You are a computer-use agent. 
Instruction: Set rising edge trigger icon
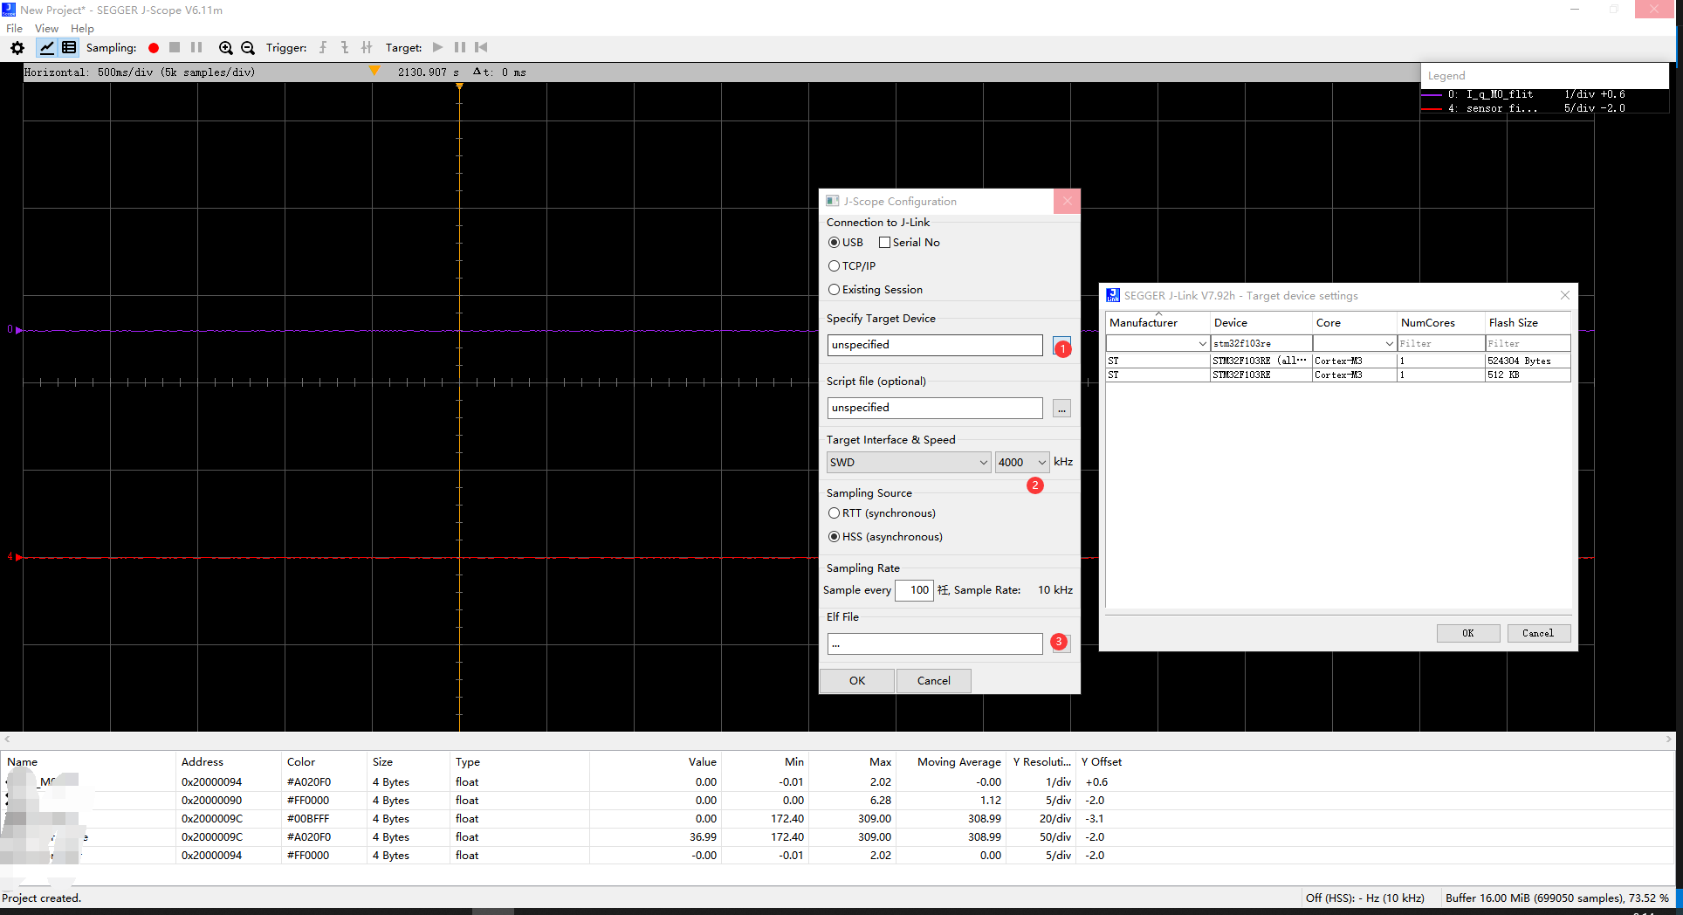pos(323,47)
